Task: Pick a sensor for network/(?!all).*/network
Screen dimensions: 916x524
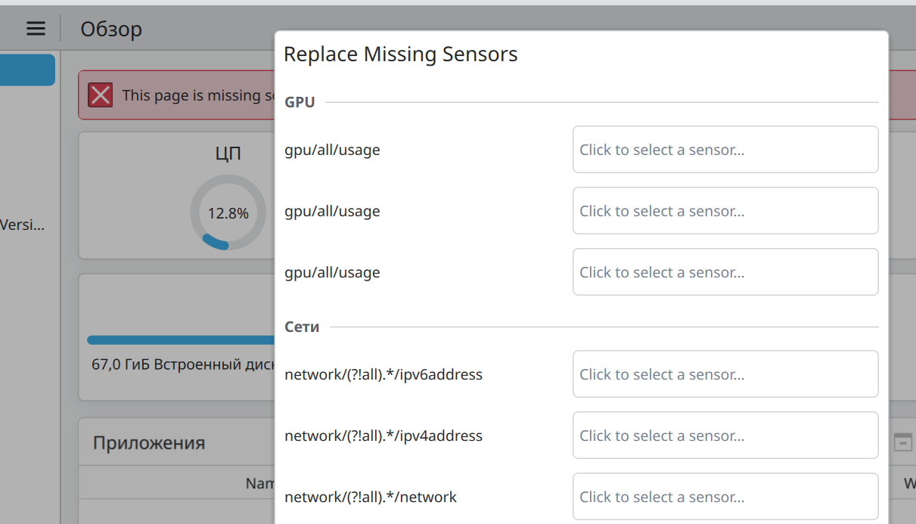Action: coord(725,497)
